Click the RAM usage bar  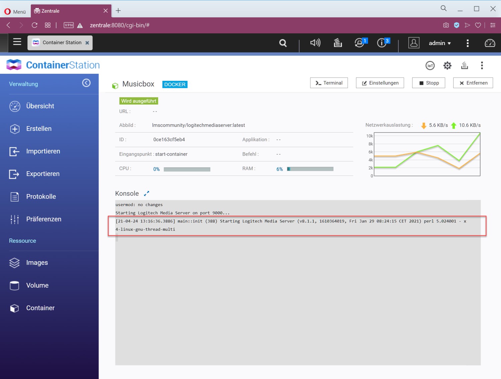310,169
